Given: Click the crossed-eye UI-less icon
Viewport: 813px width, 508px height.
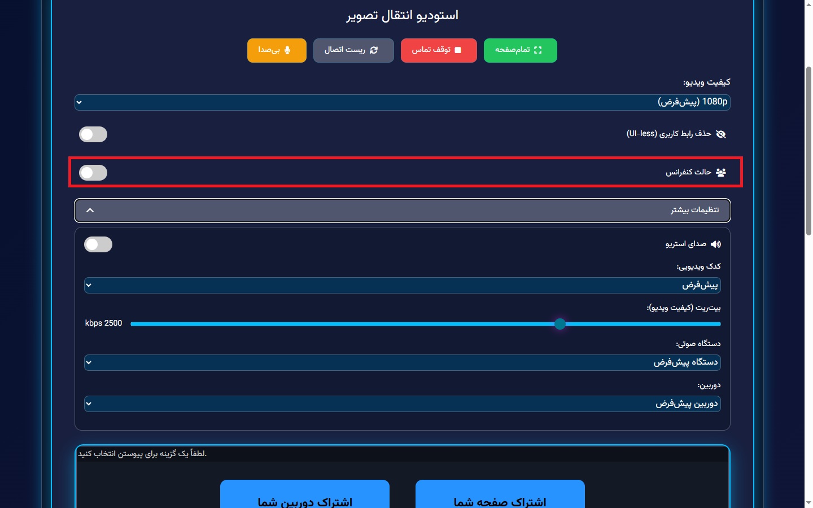Looking at the screenshot, I should coord(720,134).
